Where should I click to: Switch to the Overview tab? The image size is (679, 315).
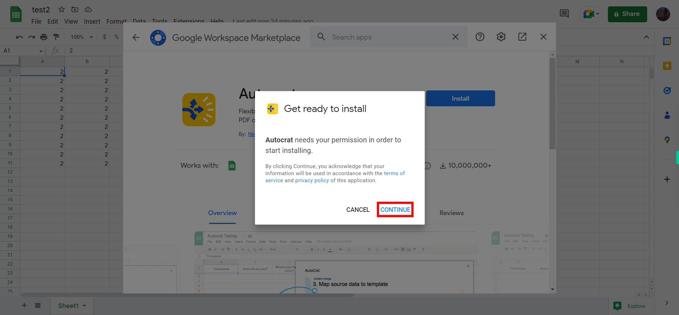coord(222,213)
